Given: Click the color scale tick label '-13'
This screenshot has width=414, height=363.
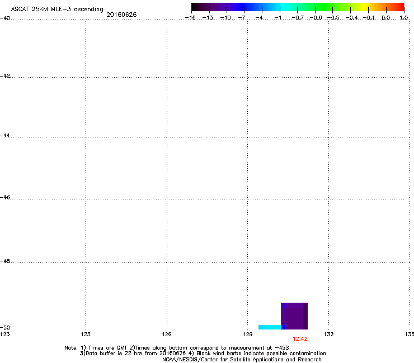Looking at the screenshot, I should [x=208, y=18].
